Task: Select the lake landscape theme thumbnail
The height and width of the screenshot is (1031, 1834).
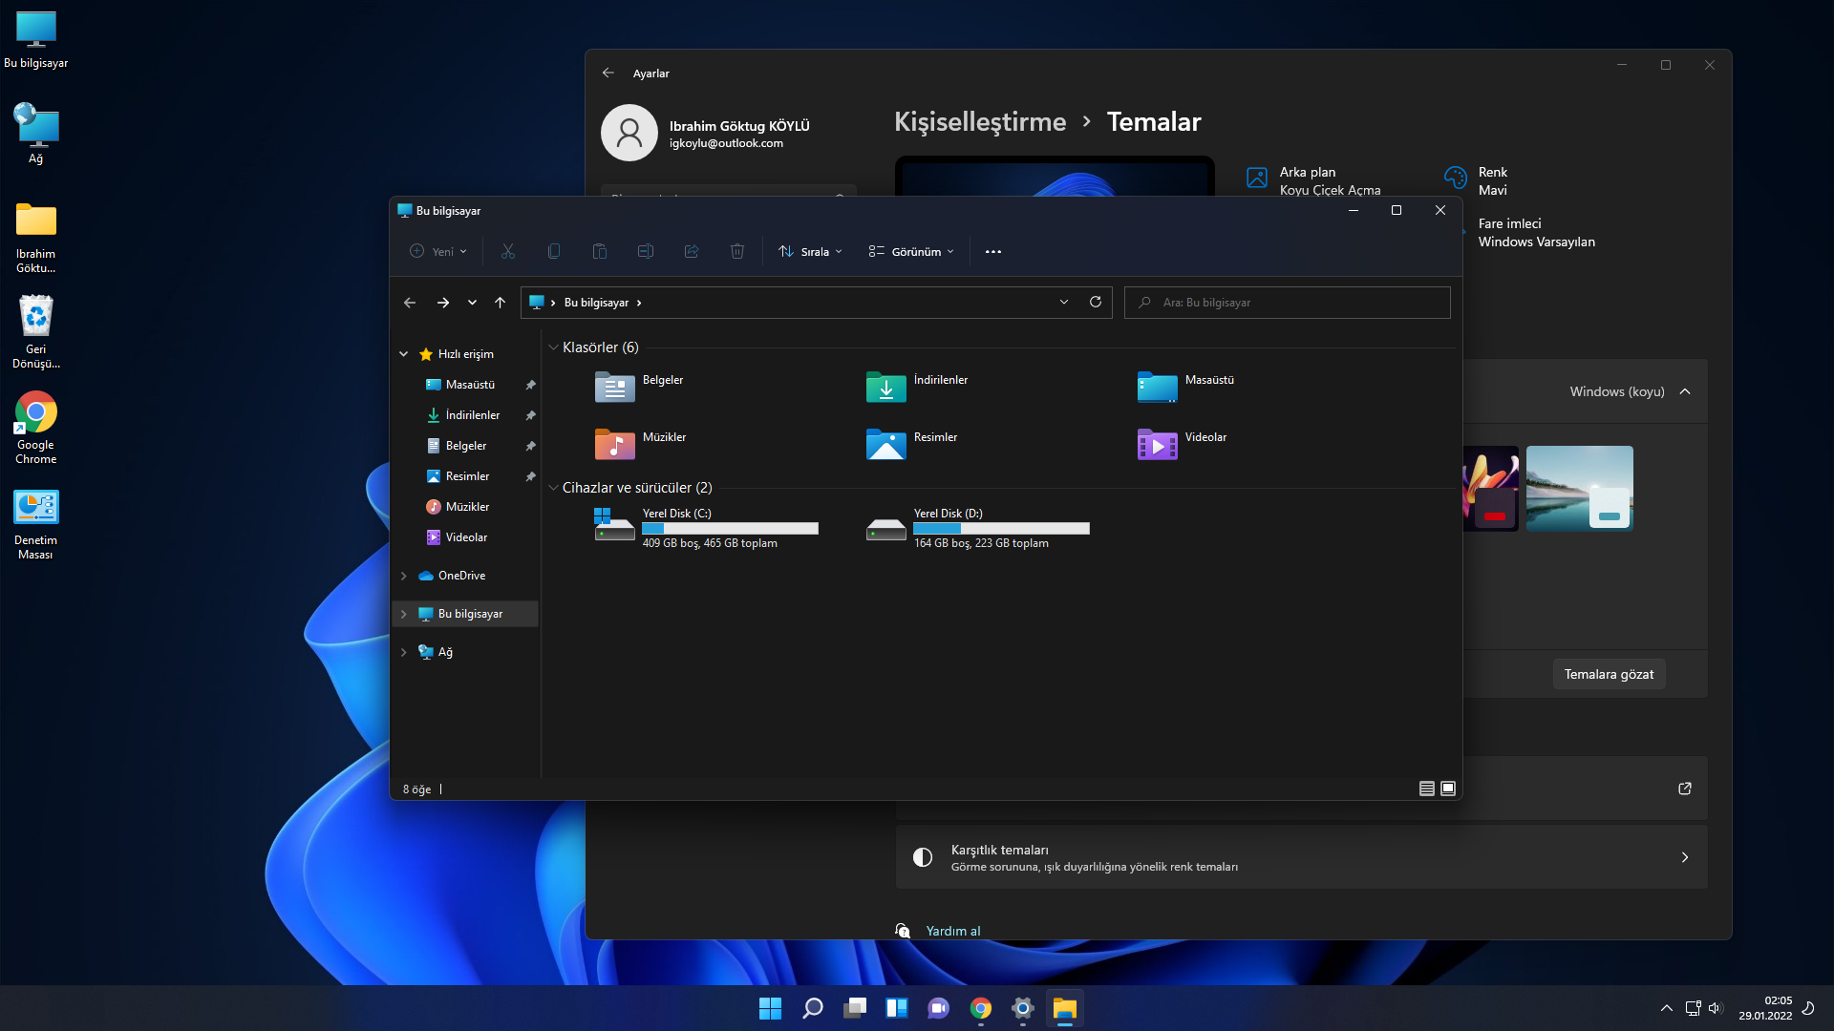Action: (x=1579, y=488)
